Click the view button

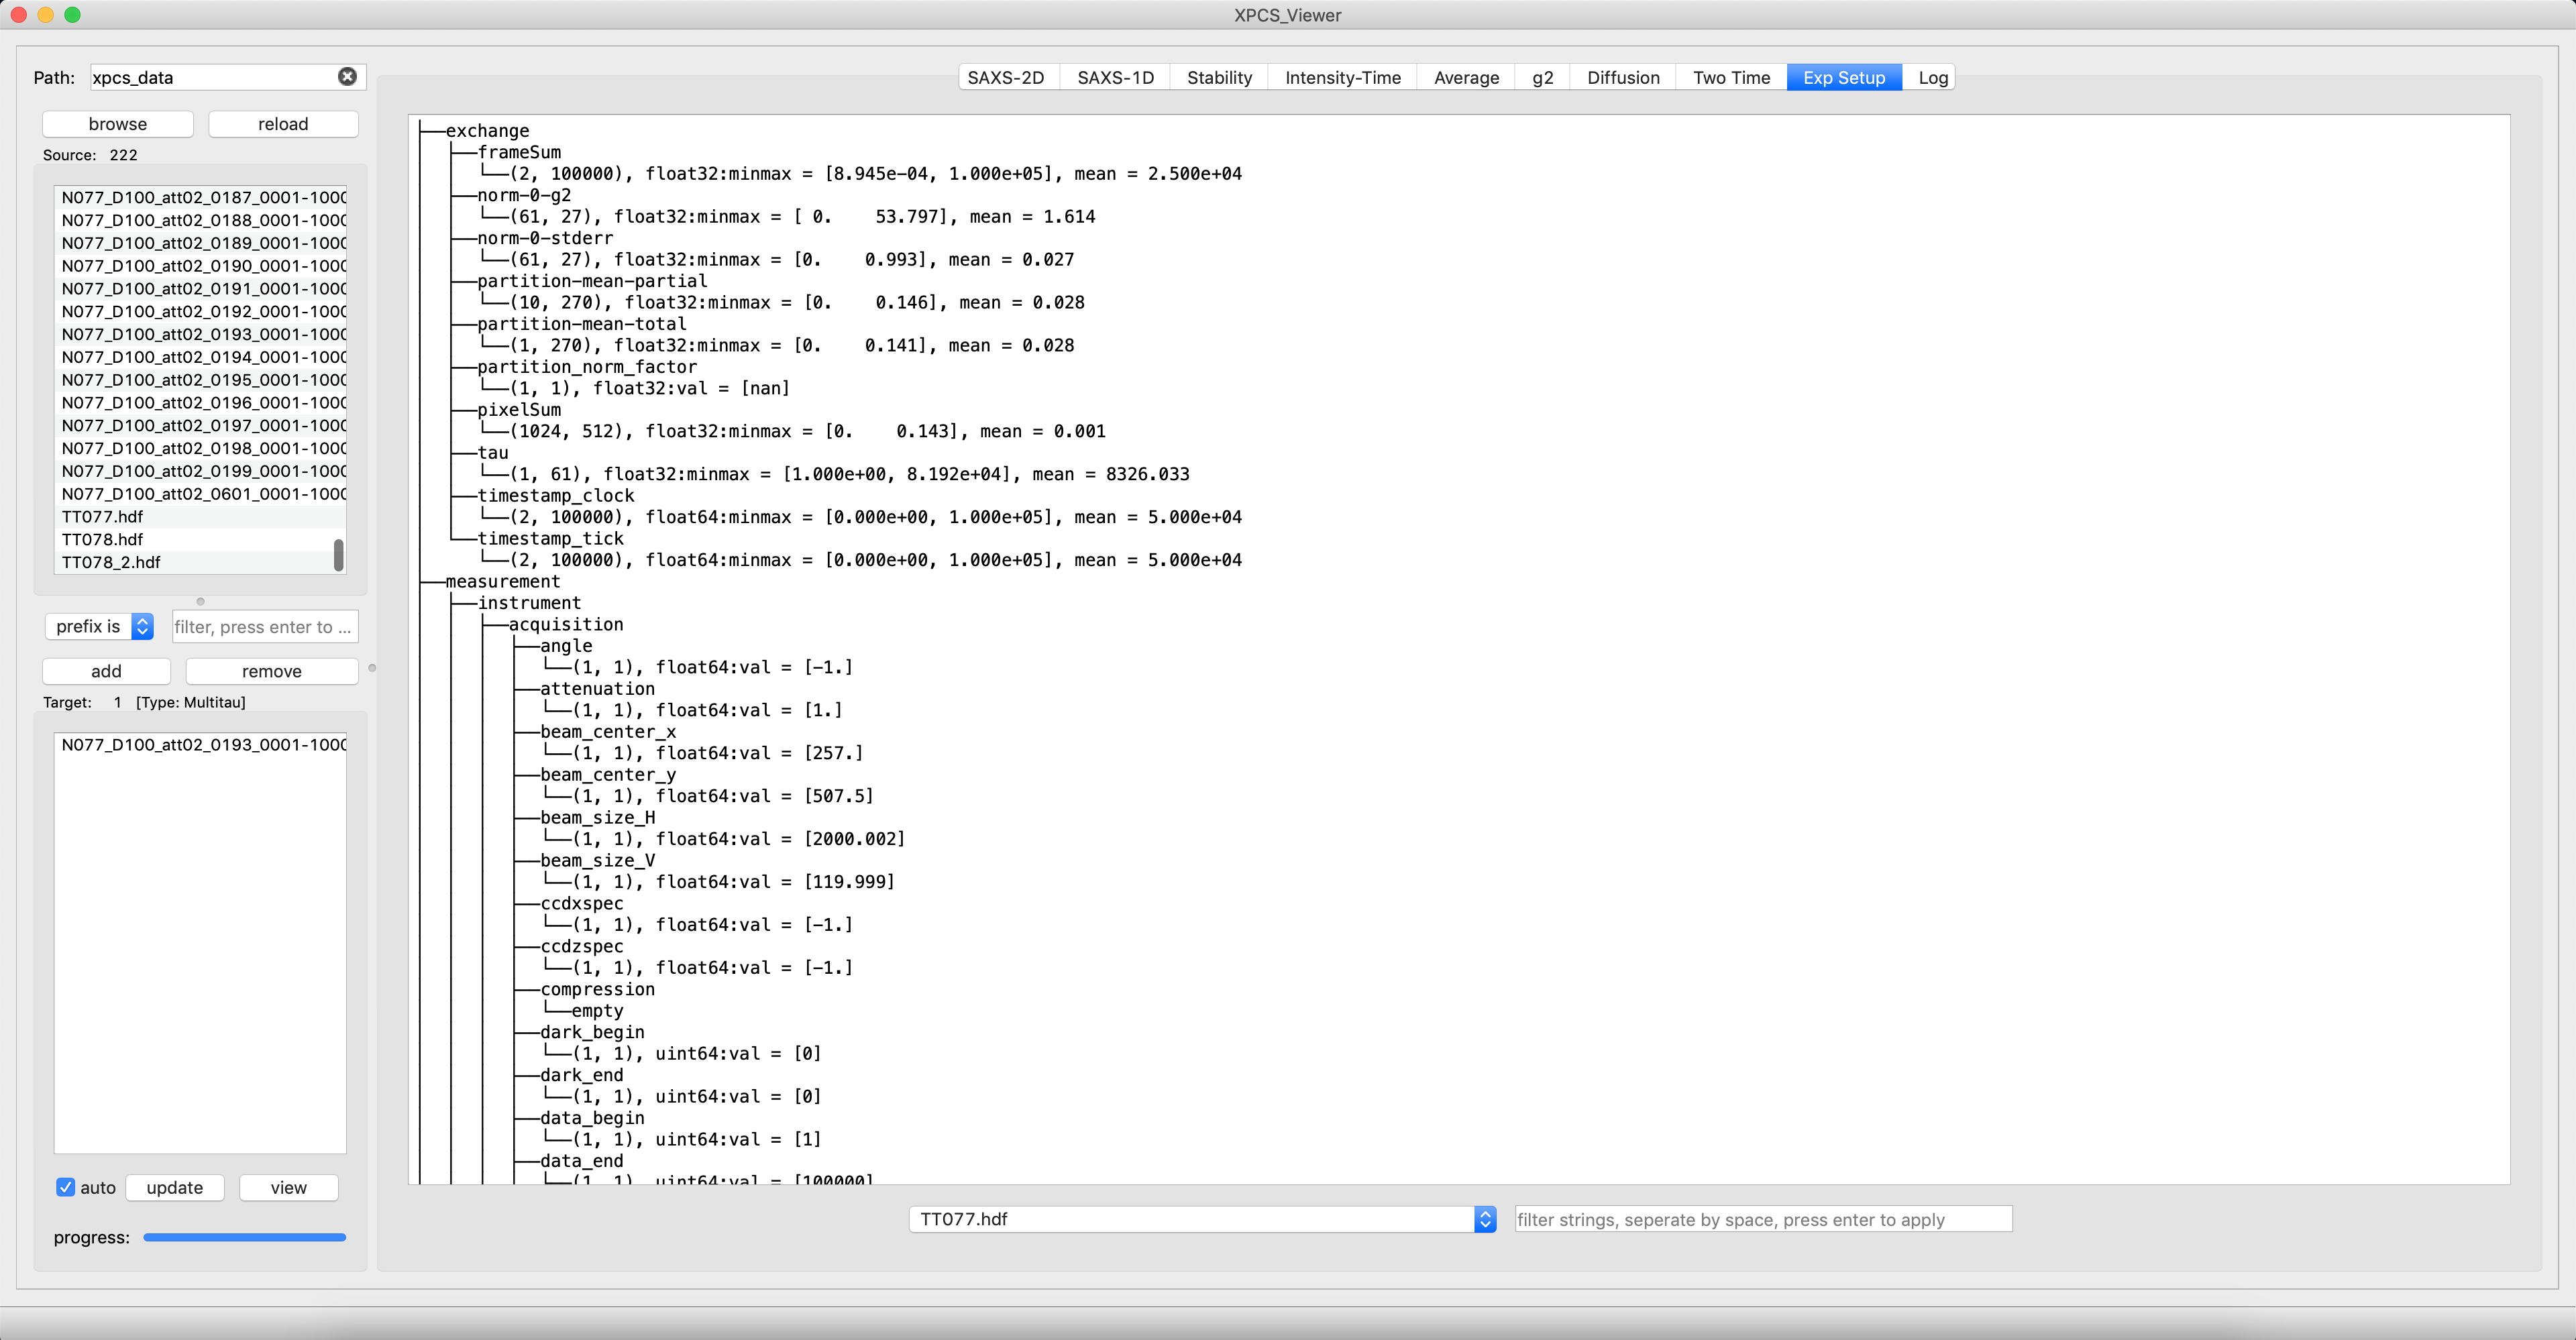[x=288, y=1187]
